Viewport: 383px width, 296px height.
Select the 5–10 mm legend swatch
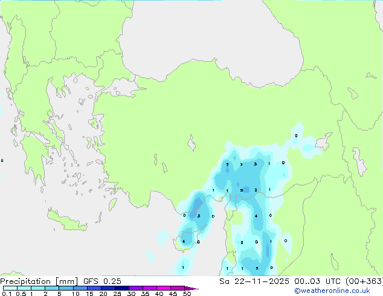pyautogui.click(x=66, y=288)
